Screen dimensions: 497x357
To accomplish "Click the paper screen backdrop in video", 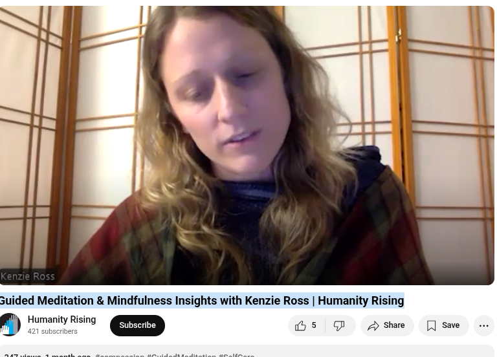I will pyautogui.click(x=450, y=95).
